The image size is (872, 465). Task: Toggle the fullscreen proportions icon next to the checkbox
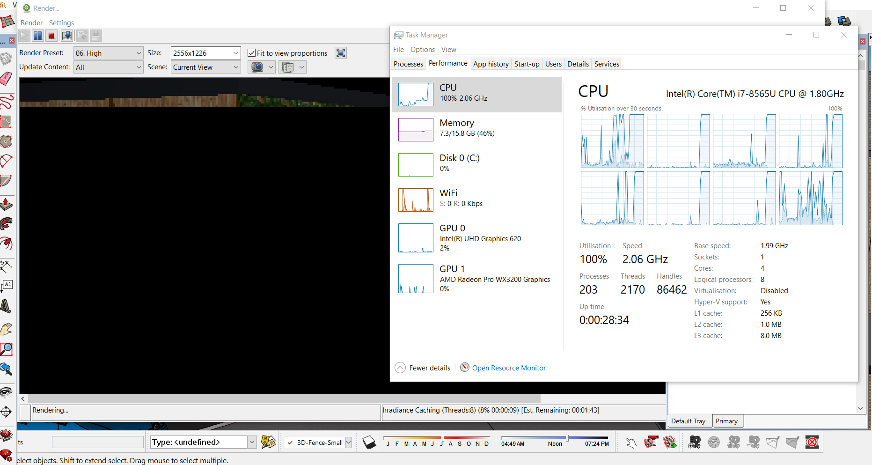click(x=340, y=52)
